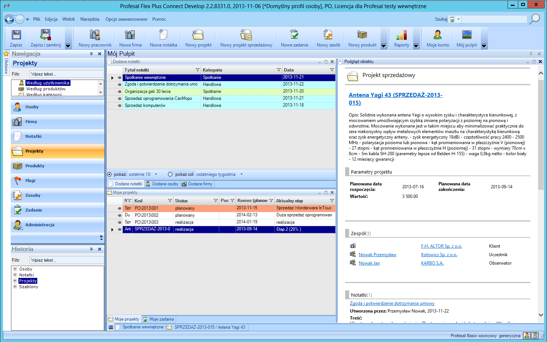Open Tytuł notatki column filter

(197, 70)
